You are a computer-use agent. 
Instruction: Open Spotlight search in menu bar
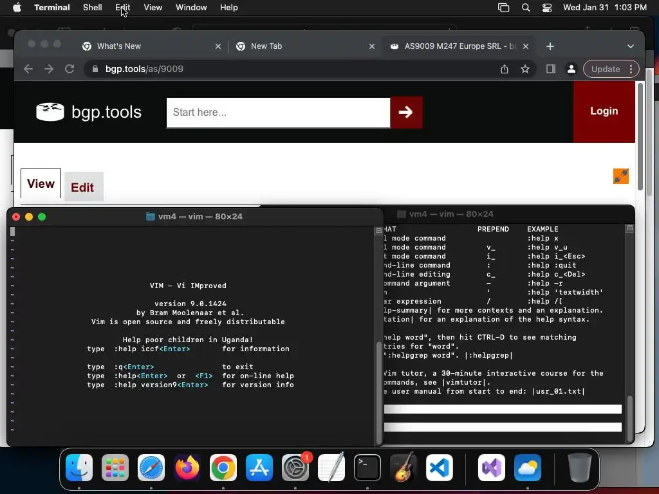[526, 8]
